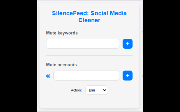Click the "Mute accounts" label

tap(61, 65)
